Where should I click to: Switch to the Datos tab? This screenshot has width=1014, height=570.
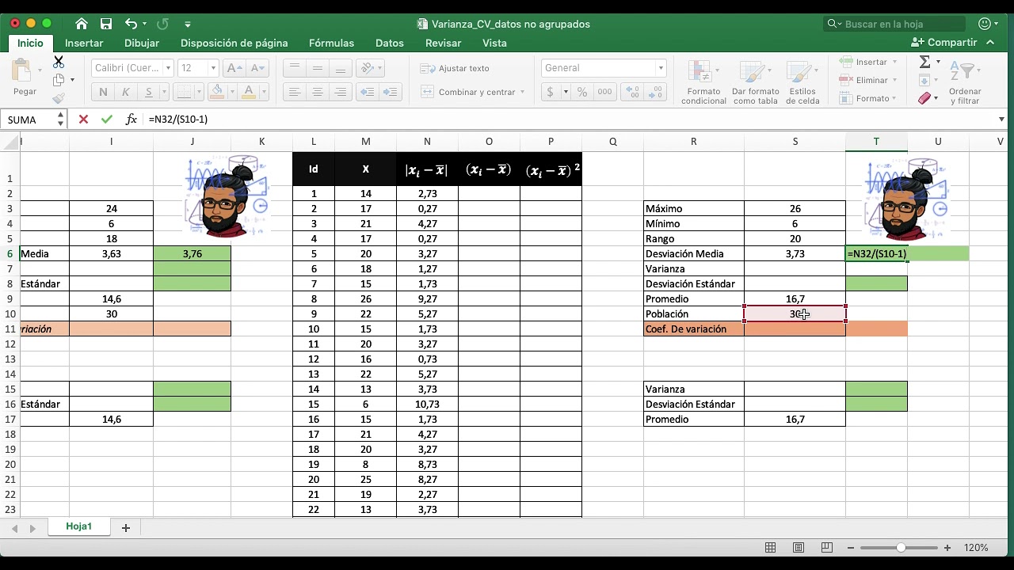pos(390,44)
